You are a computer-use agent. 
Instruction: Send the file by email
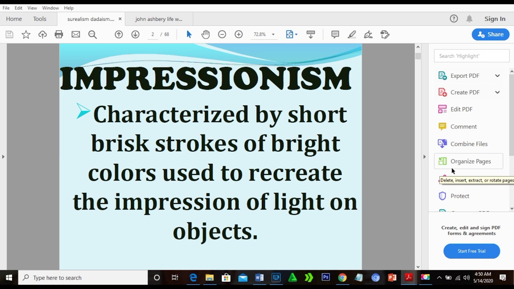pyautogui.click(x=75, y=35)
